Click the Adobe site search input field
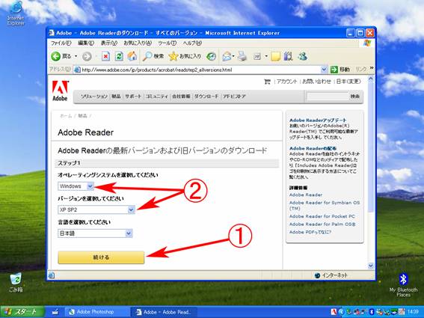This screenshot has width=424, height=318. click(x=328, y=97)
